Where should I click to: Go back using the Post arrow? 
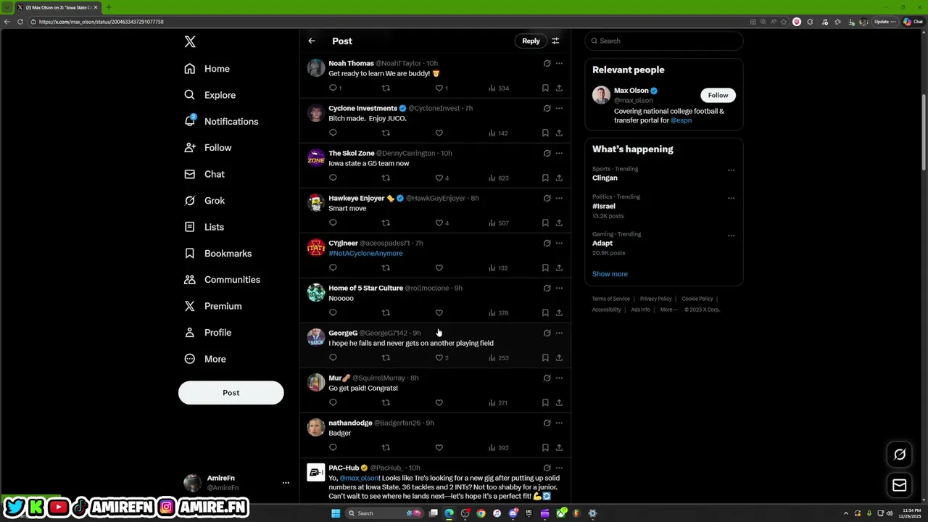(312, 41)
